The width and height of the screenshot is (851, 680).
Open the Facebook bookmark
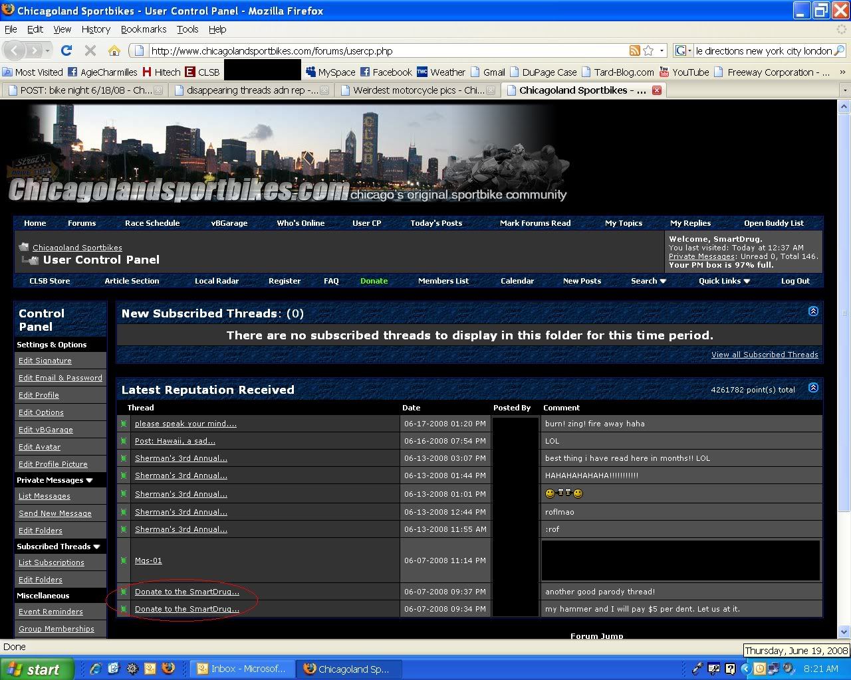(x=386, y=72)
